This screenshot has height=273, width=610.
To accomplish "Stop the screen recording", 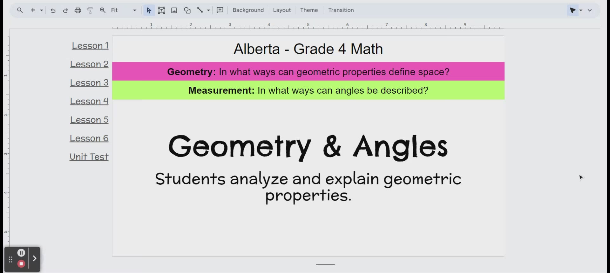I will (21, 264).
